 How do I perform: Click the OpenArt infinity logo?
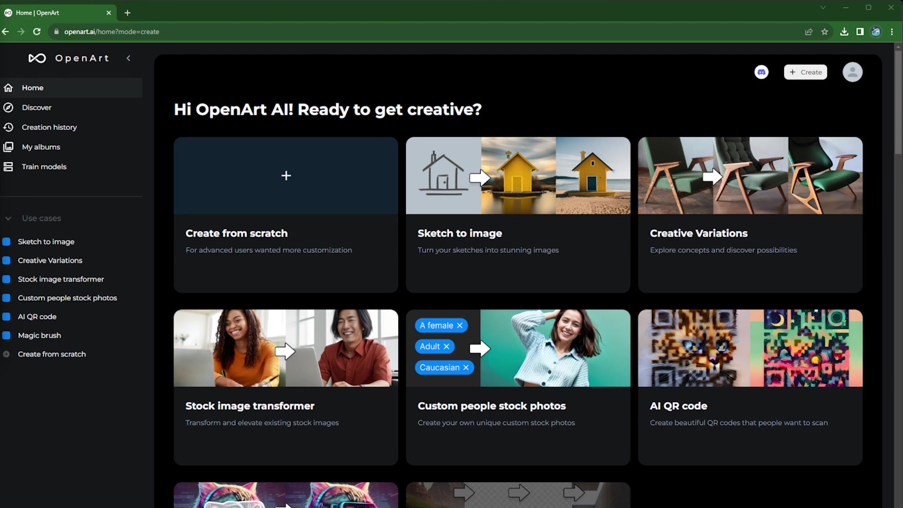pos(37,58)
